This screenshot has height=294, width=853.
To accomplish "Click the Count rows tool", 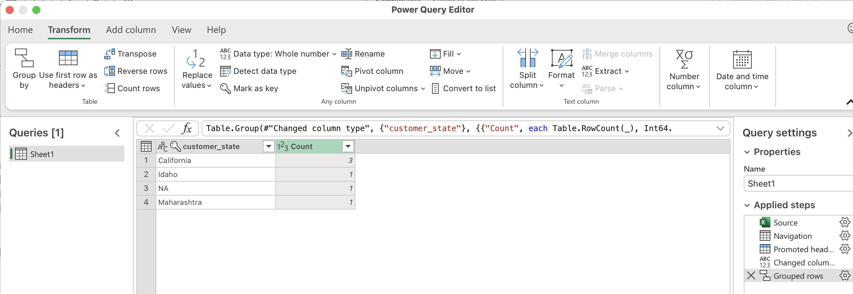I will pos(132,88).
